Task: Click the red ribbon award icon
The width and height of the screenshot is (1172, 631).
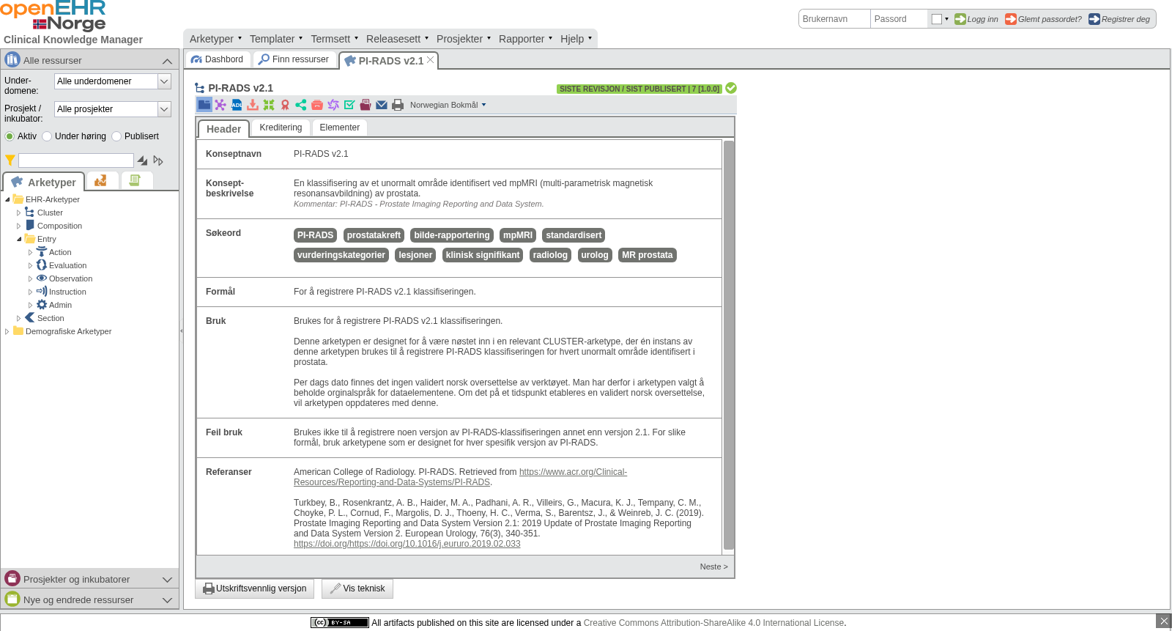Action: point(285,105)
